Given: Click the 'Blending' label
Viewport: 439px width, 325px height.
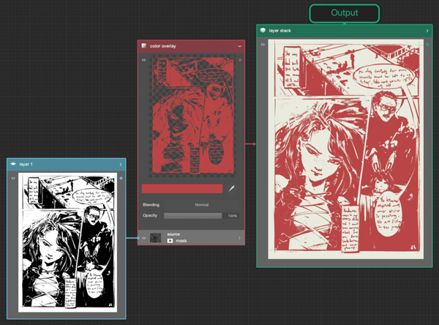Looking at the screenshot, I should pos(151,205).
